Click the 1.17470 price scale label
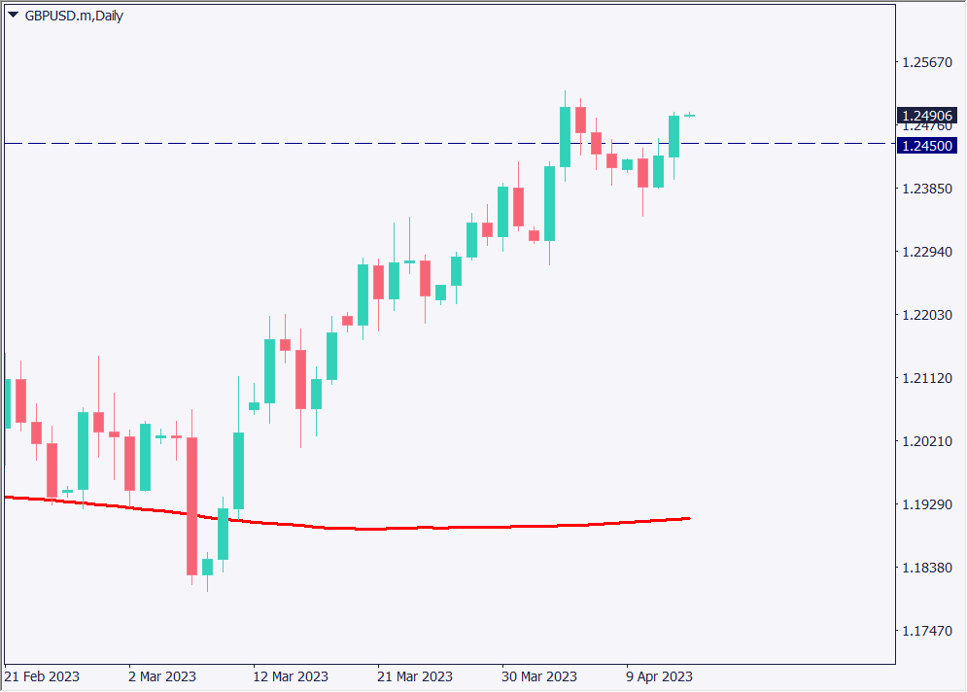This screenshot has height=692, width=967. pyautogui.click(x=927, y=631)
